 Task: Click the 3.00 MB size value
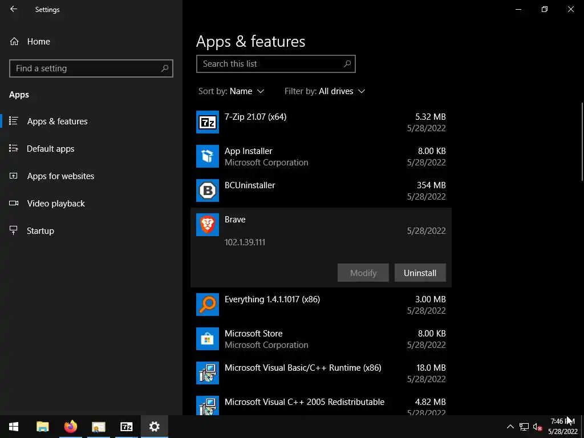tap(431, 299)
